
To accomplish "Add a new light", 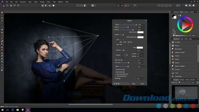I will [121, 42].
